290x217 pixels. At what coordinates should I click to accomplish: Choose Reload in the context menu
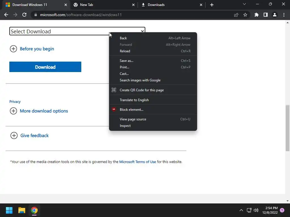pos(153,51)
